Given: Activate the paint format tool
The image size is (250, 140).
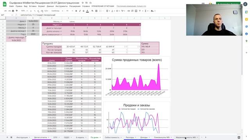Looking at the screenshot, I should point(16,11).
